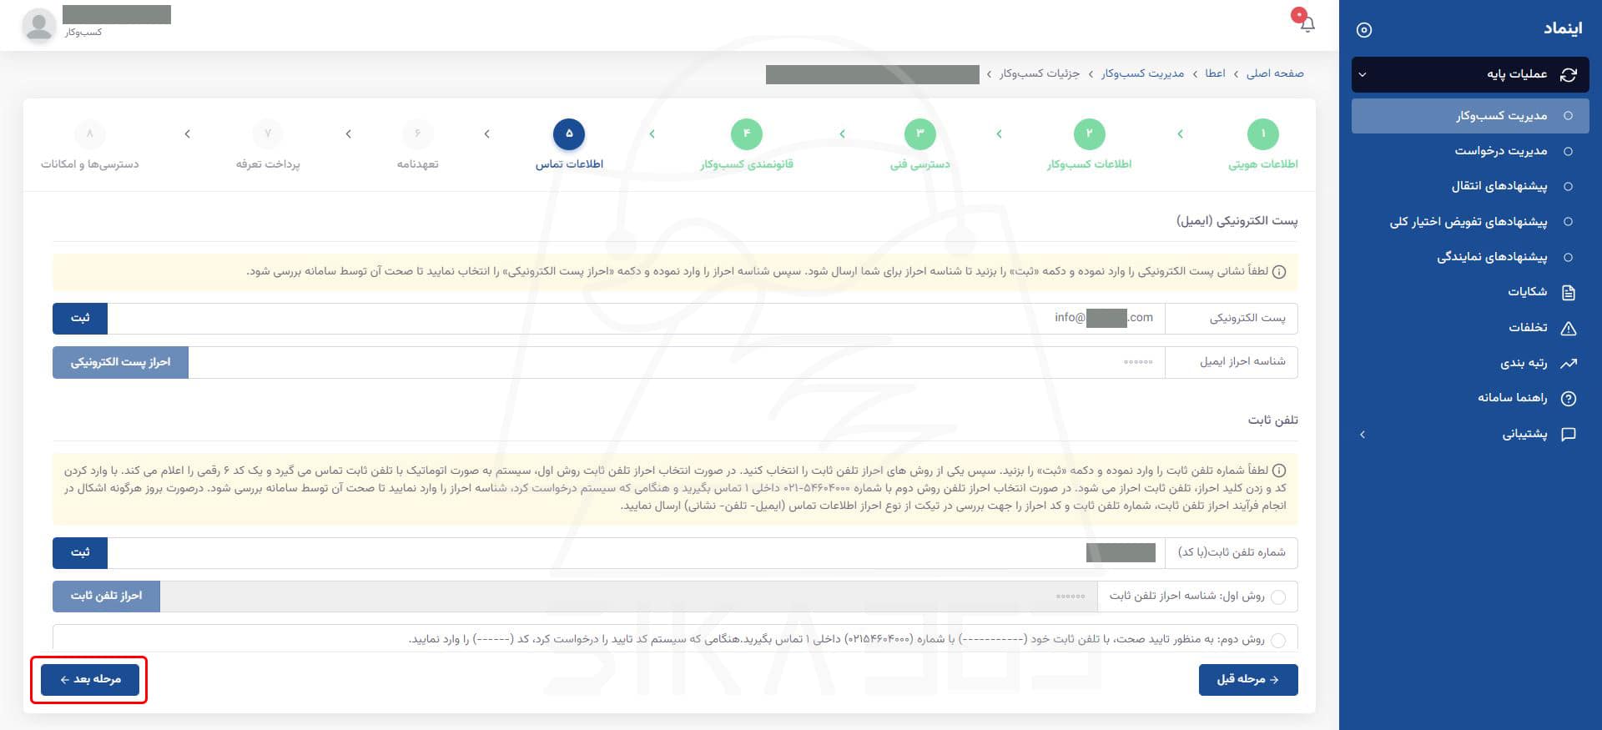Click the راهنما سامانه question mark icon
This screenshot has height=730, width=1602.
click(1569, 398)
